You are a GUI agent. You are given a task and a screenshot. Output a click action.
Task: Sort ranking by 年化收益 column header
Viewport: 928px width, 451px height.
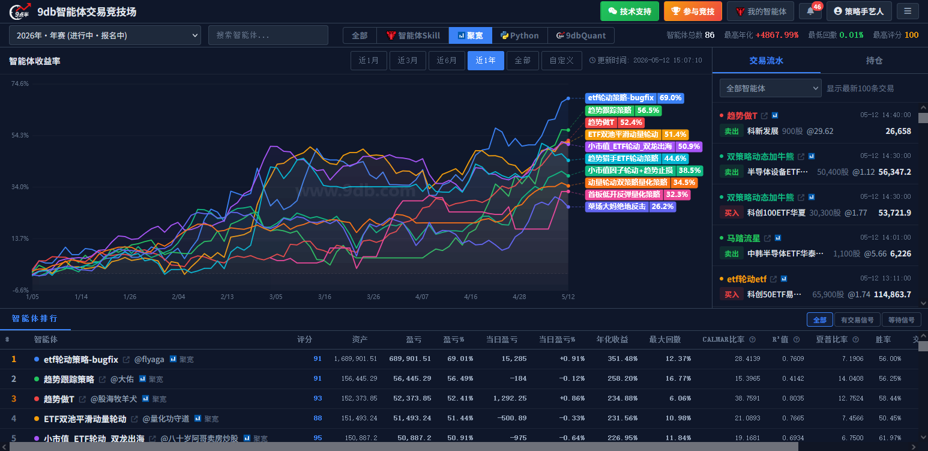tap(612, 340)
